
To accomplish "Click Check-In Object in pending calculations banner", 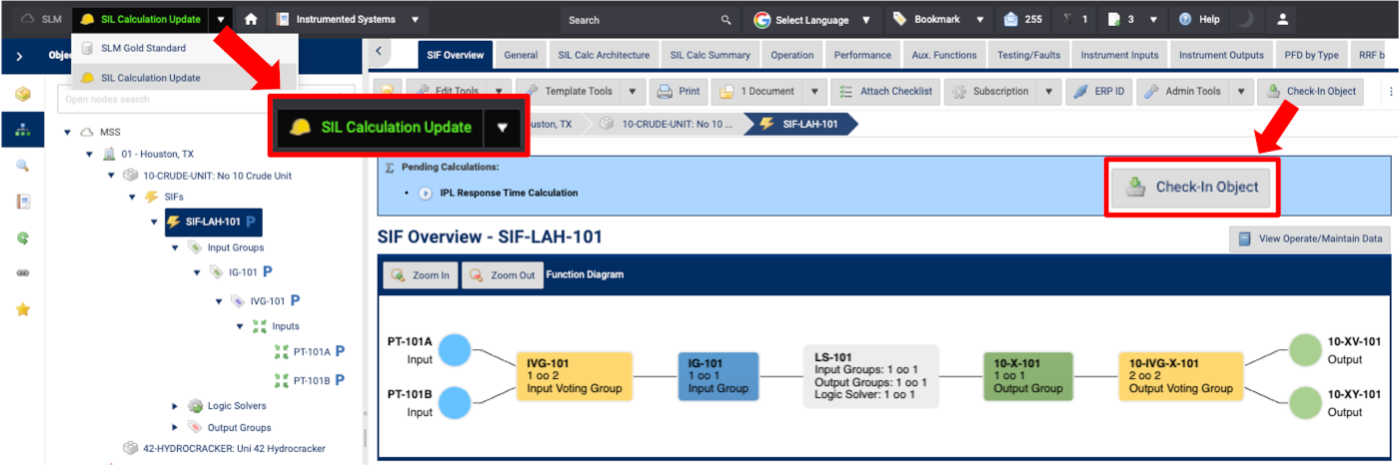I will coord(1192,187).
